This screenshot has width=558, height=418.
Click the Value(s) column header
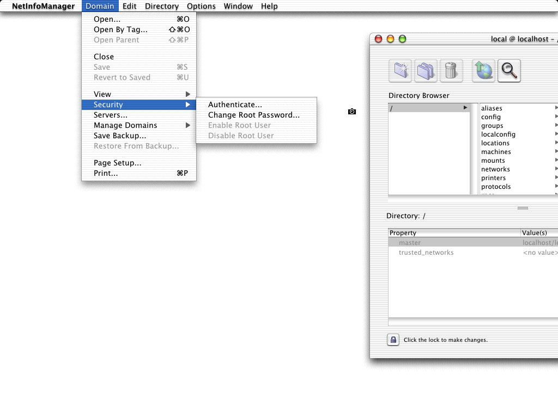[539, 233]
